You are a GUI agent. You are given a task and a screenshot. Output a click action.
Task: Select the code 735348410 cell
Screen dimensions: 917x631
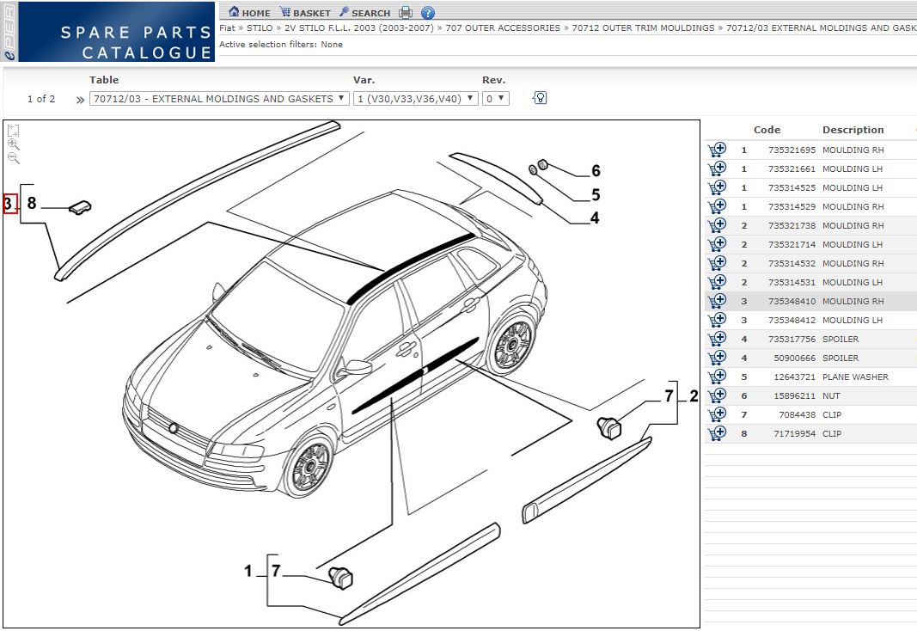click(792, 301)
